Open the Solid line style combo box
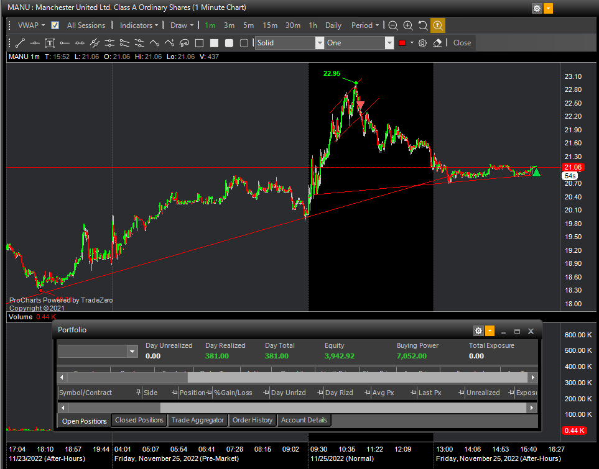Screen dimensions: 599x469 290,43
